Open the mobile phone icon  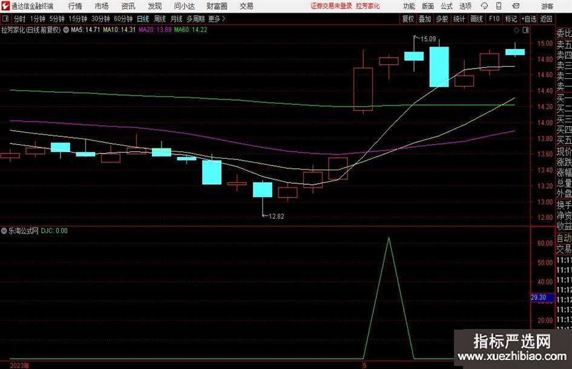(x=499, y=6)
